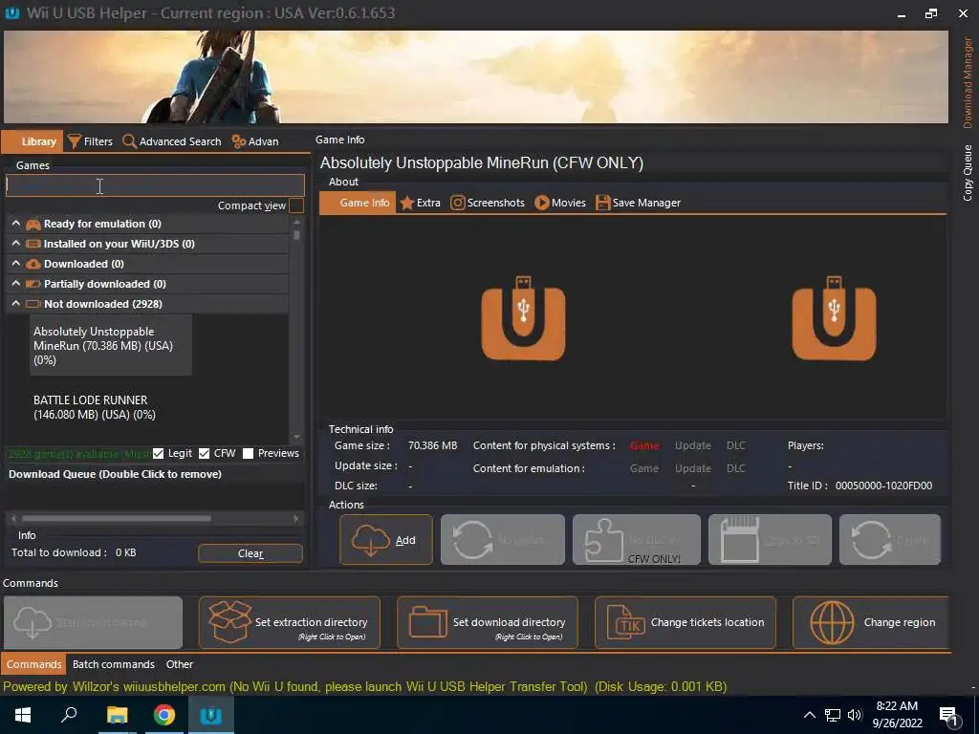Open the notification center icon

tap(948, 716)
